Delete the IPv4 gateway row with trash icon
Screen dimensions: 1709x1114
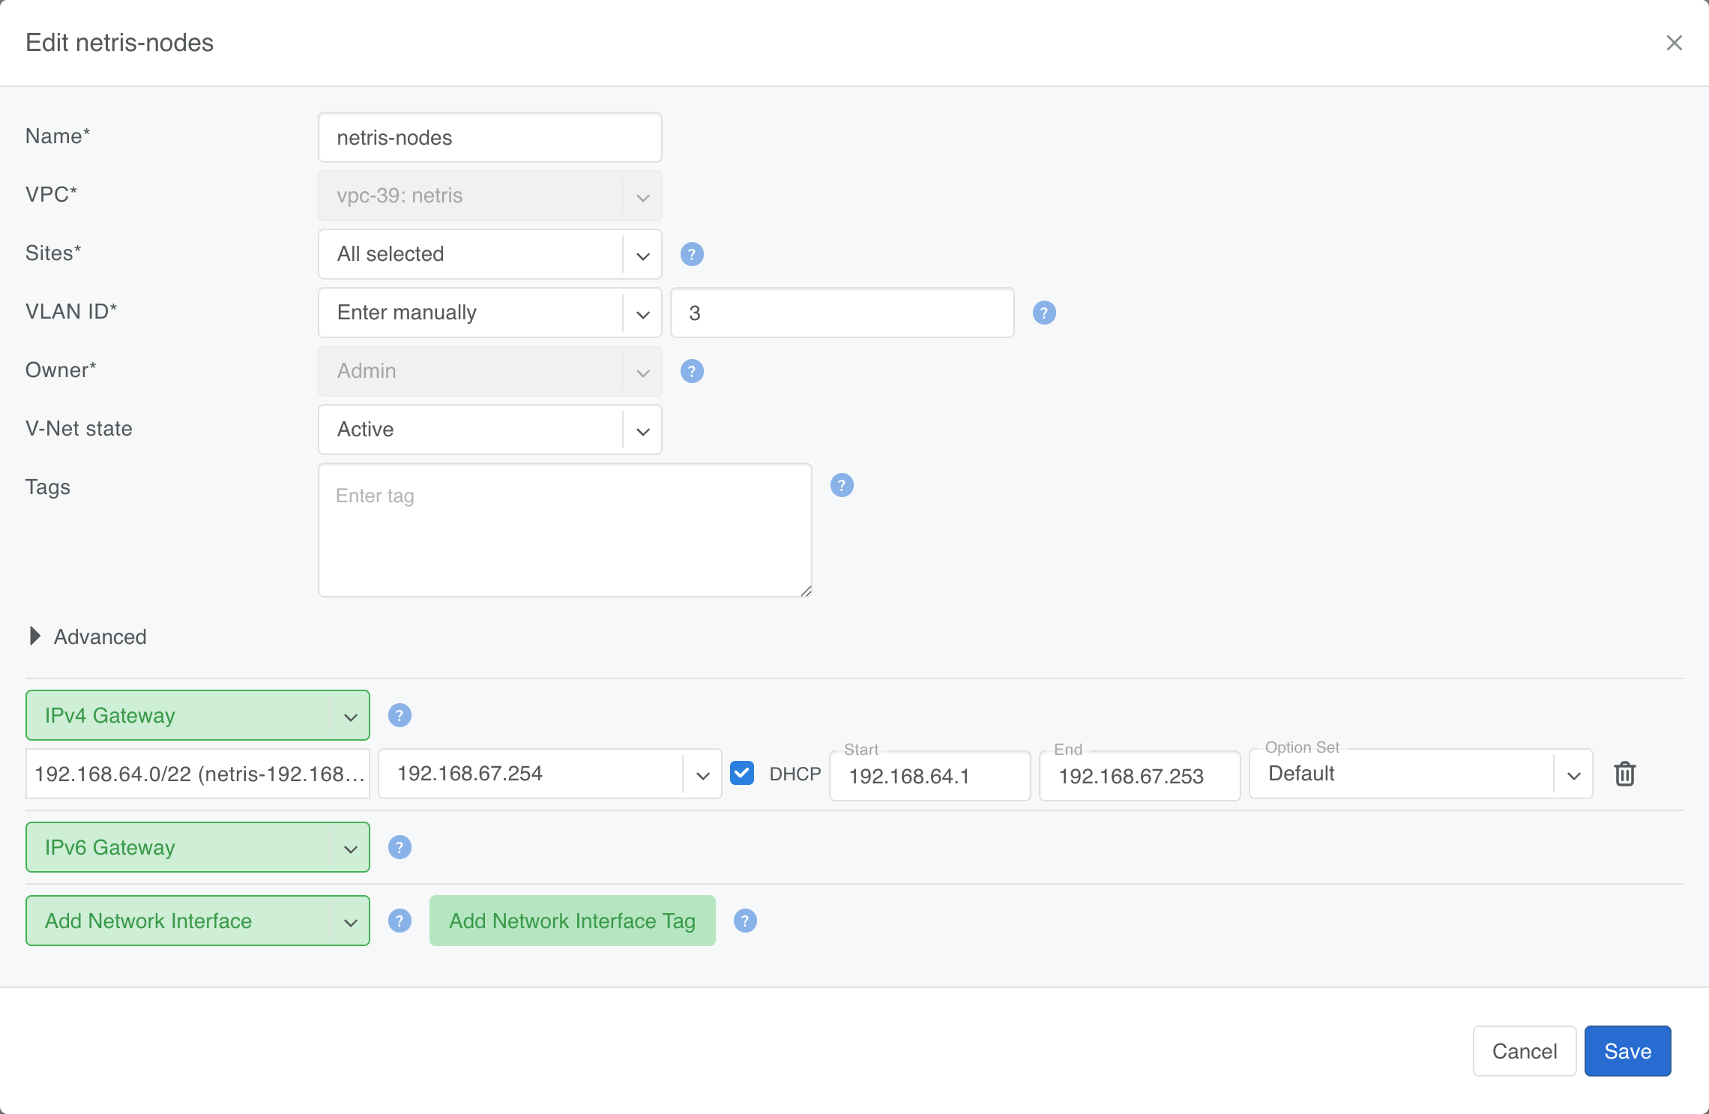coord(1624,774)
